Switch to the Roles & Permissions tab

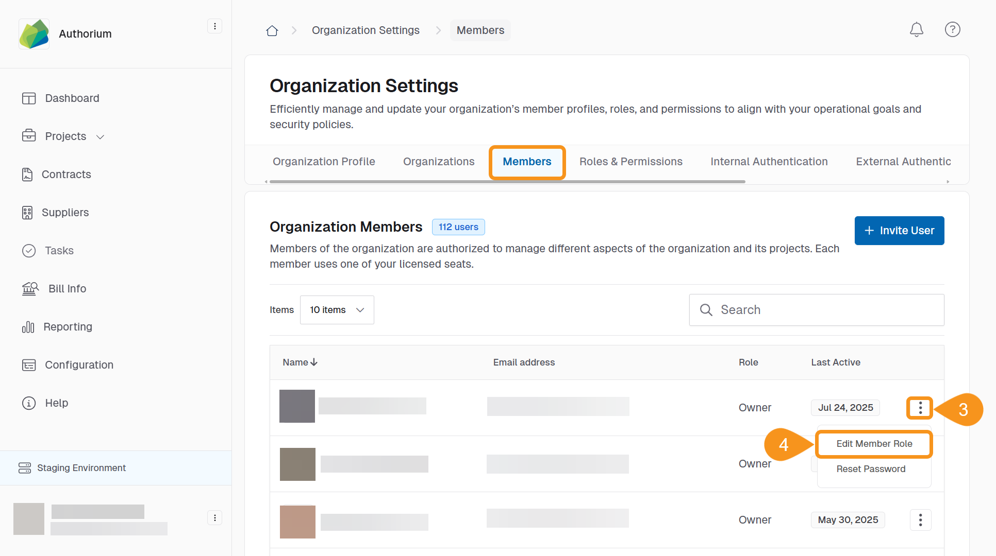pyautogui.click(x=630, y=161)
